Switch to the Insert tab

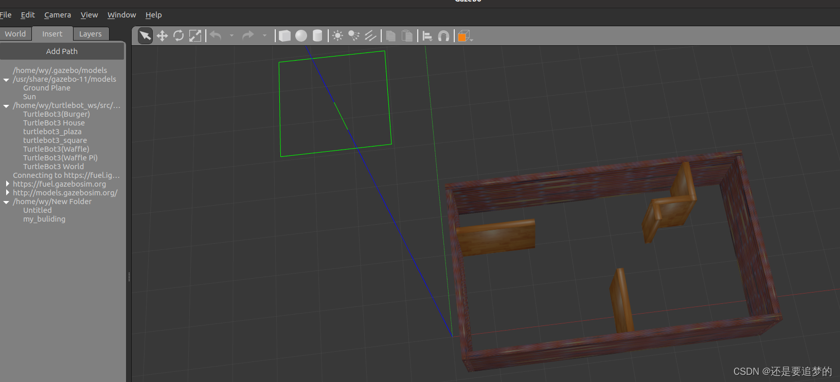point(52,33)
